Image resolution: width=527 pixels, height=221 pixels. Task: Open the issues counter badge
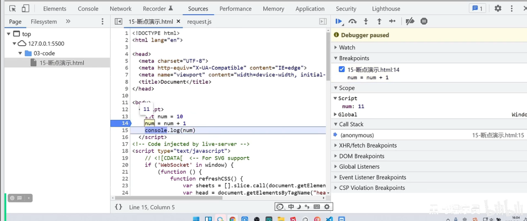click(477, 8)
